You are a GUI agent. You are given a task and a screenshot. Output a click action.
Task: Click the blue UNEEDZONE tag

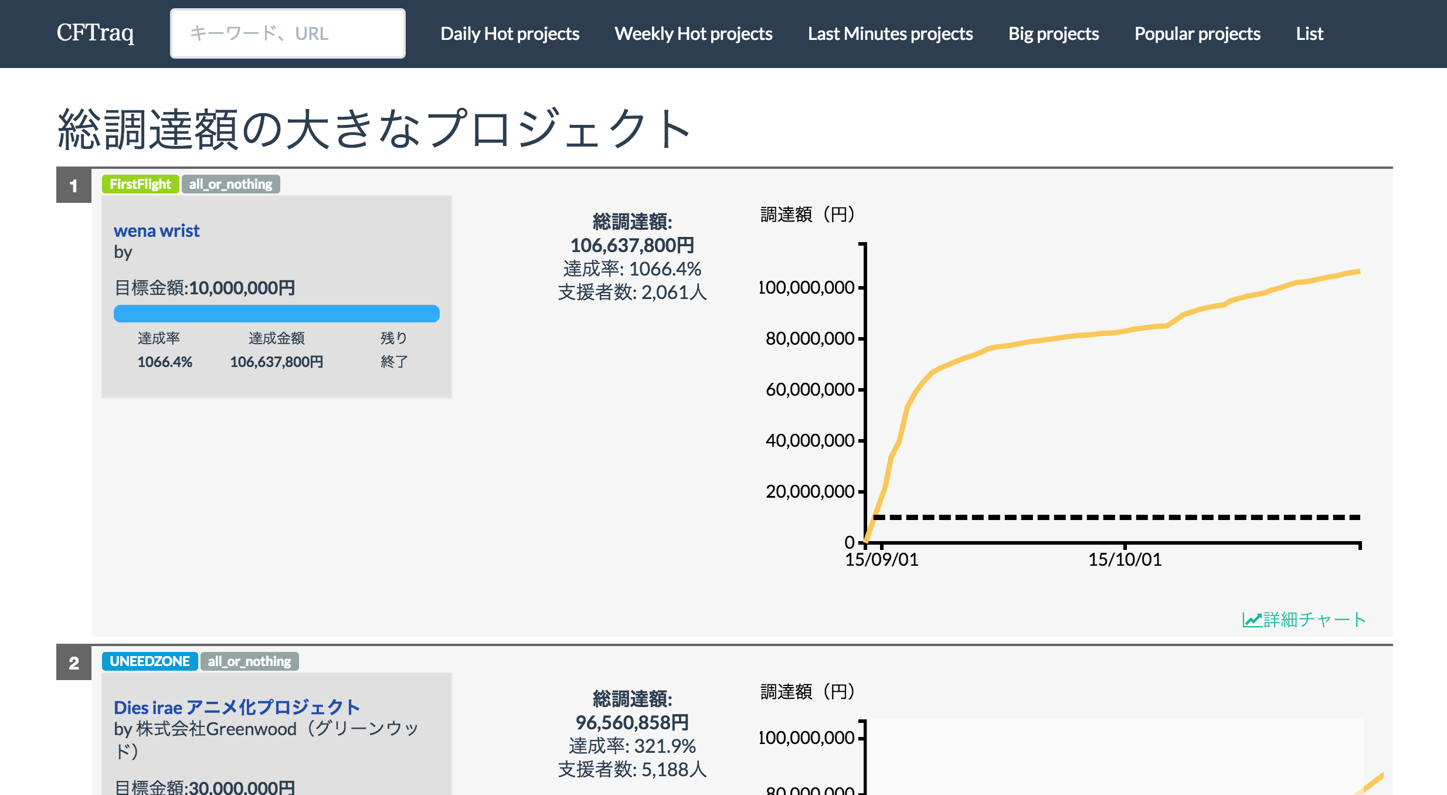(x=150, y=661)
